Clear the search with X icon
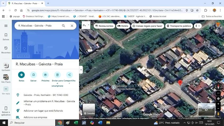The height and width of the screenshot is (126, 224). pyautogui.click(x=72, y=26)
